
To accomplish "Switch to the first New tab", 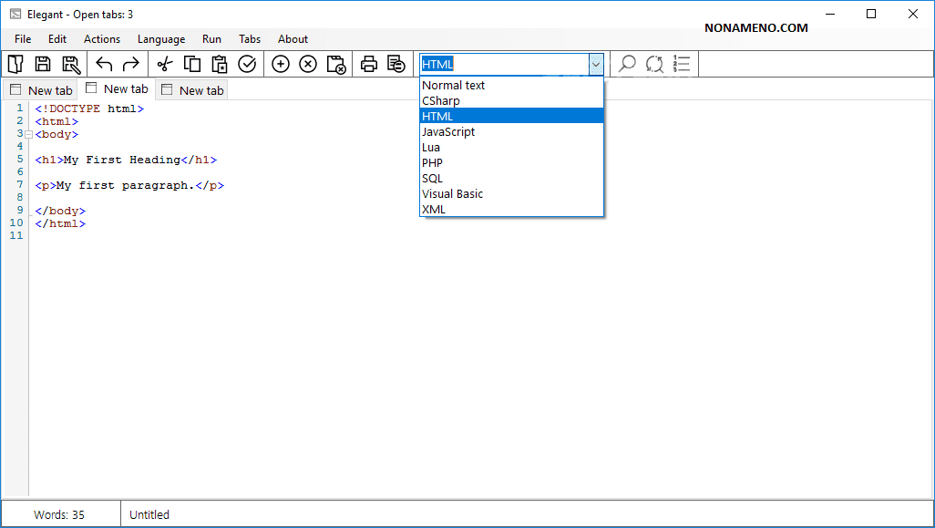I will tap(41, 90).
